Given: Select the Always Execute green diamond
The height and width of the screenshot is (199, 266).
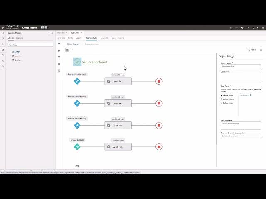Looking at the screenshot, I should (x=77, y=147).
